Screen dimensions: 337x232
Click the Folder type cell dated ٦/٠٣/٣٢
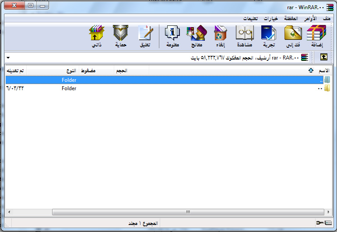tap(69, 88)
